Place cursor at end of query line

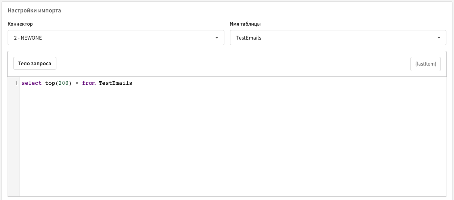133,83
